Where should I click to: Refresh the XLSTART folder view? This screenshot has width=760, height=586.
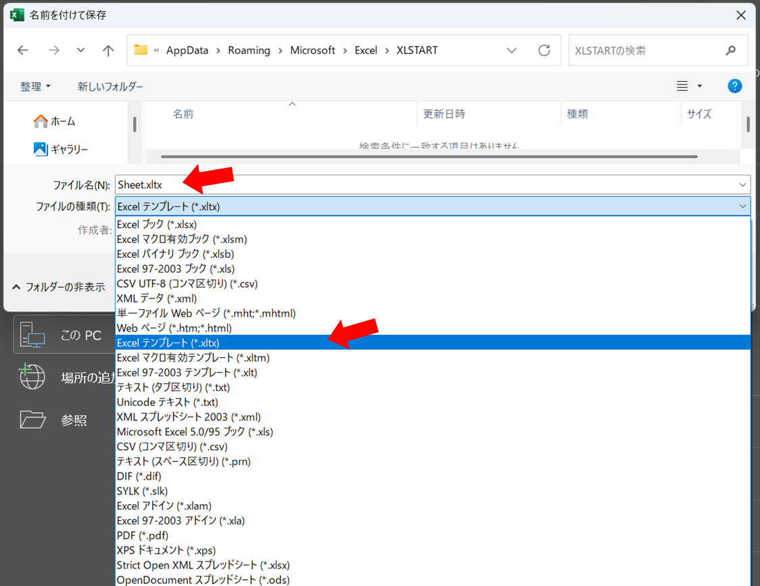[x=544, y=50]
